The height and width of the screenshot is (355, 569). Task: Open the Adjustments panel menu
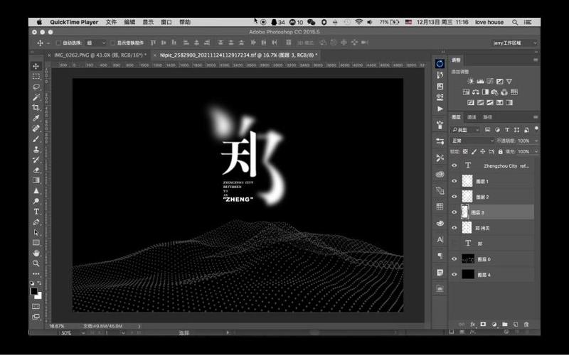pos(536,60)
